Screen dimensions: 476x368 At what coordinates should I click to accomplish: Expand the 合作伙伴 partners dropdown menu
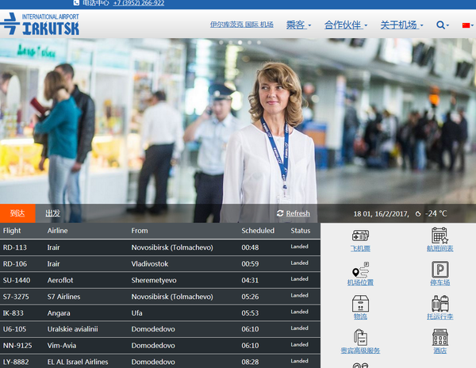[x=346, y=25]
